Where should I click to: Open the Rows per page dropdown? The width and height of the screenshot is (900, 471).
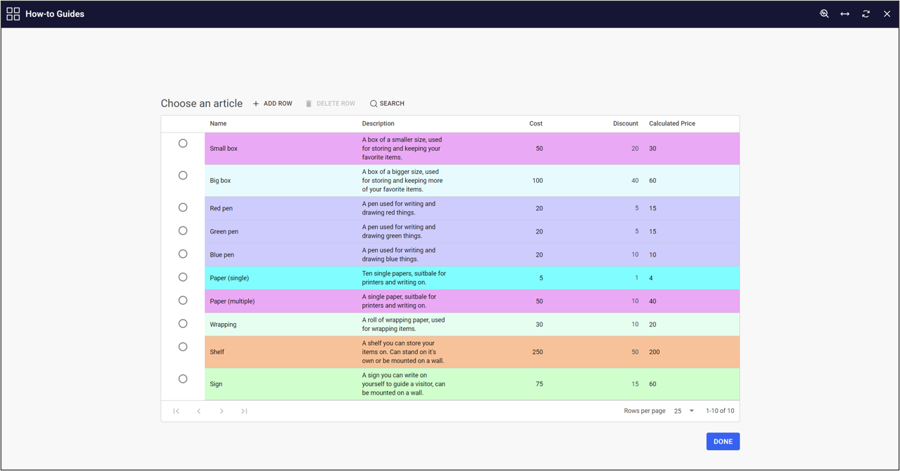click(683, 411)
